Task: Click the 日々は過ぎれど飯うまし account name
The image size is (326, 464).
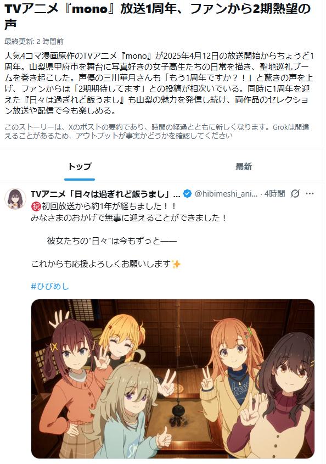Action: point(105,194)
